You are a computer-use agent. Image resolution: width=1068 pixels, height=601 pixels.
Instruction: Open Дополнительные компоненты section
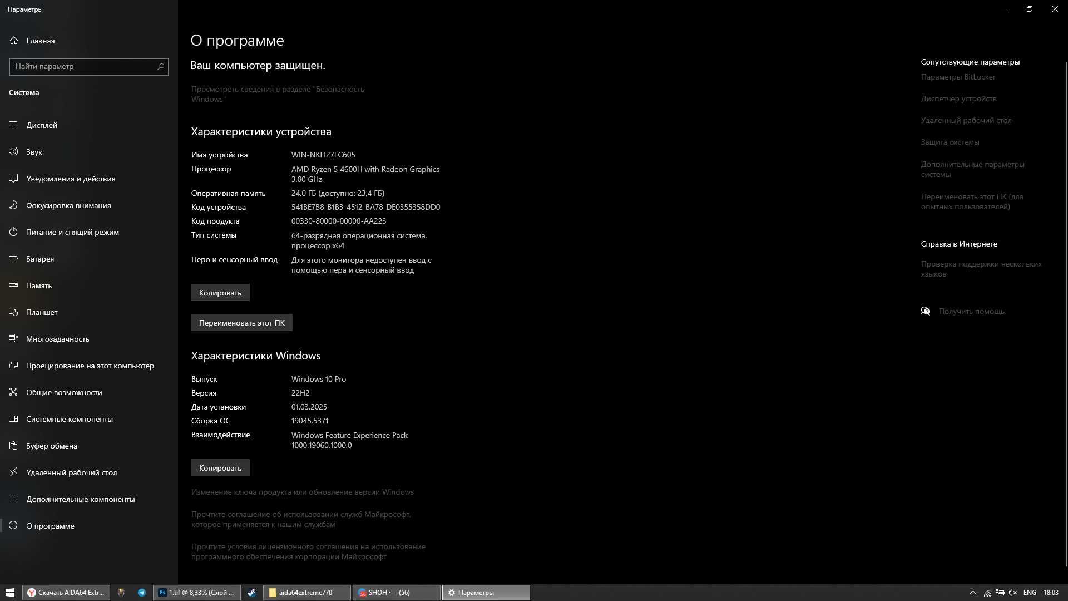(x=89, y=499)
